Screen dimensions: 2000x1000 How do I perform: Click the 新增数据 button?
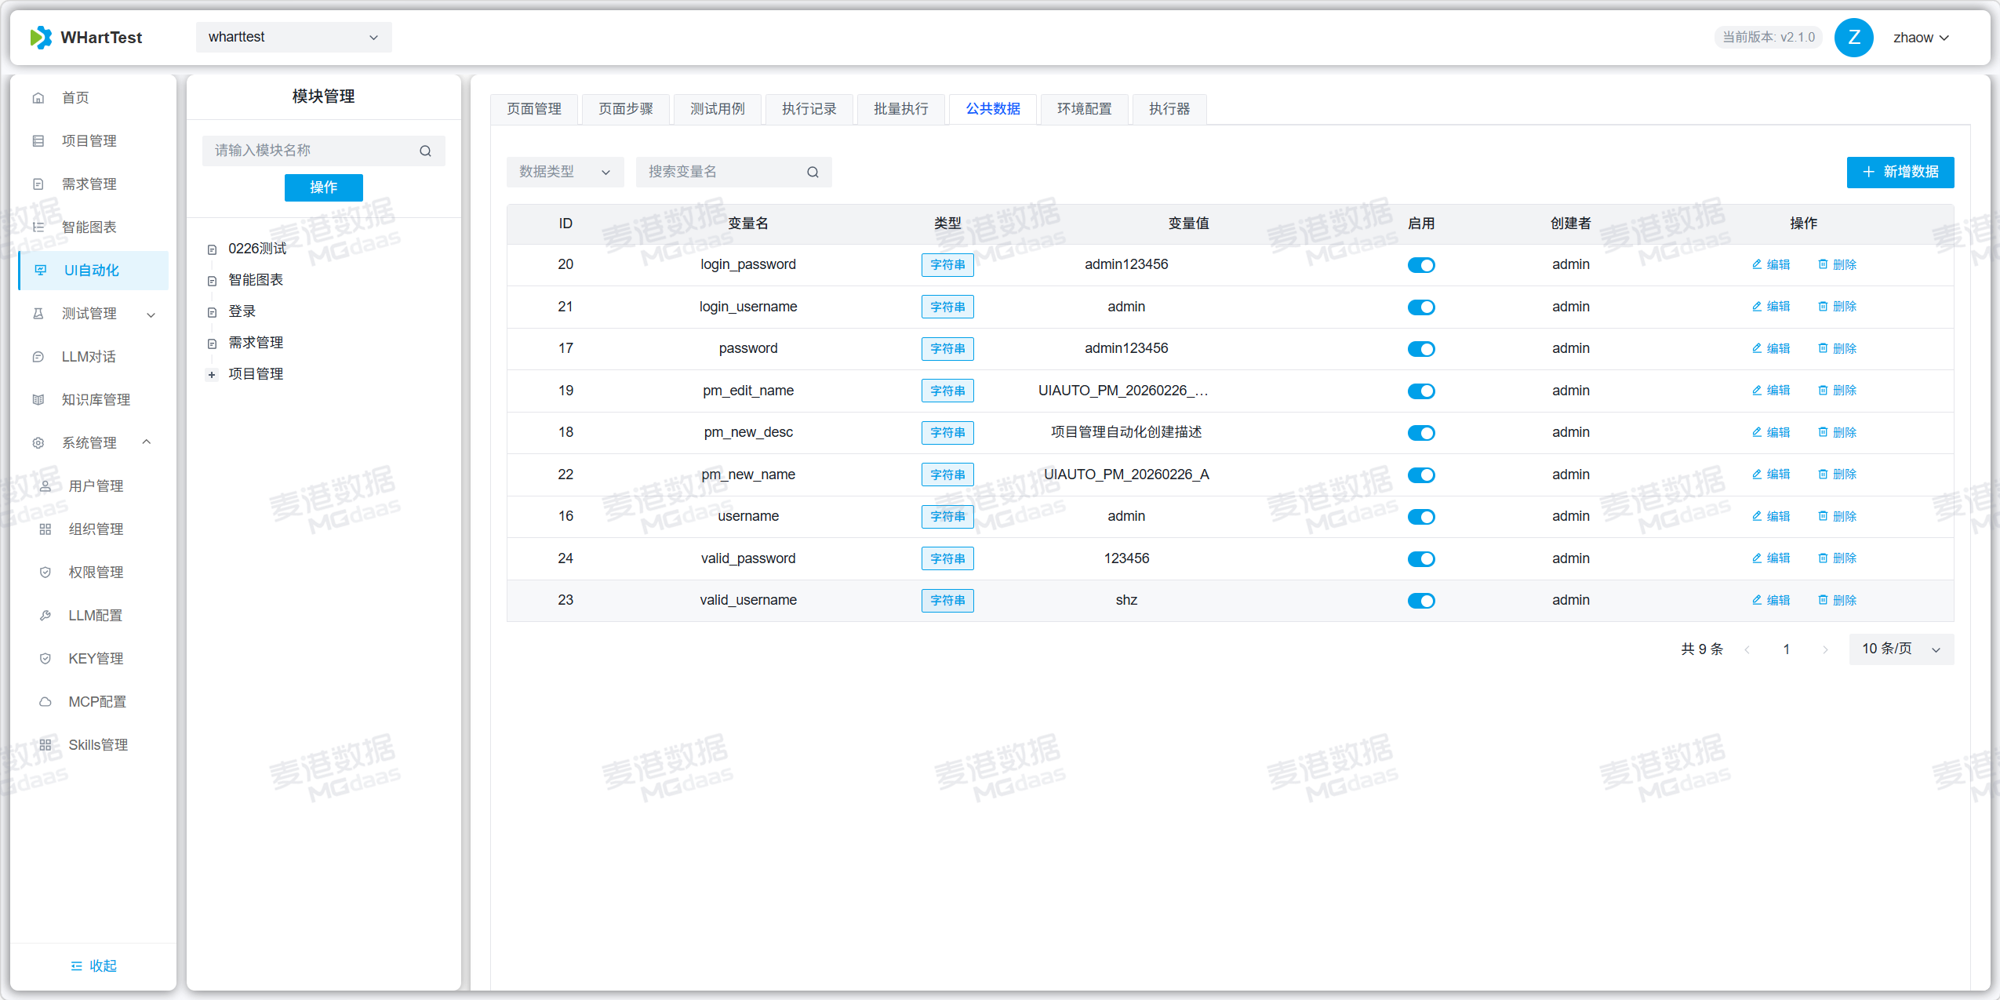point(1900,172)
